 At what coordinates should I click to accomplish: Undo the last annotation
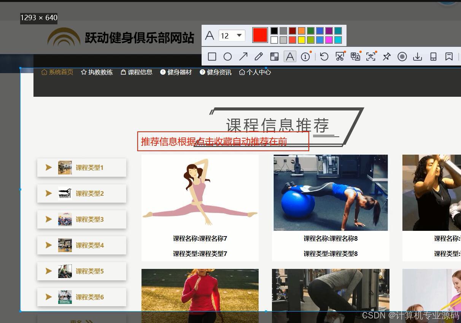tap(324, 57)
